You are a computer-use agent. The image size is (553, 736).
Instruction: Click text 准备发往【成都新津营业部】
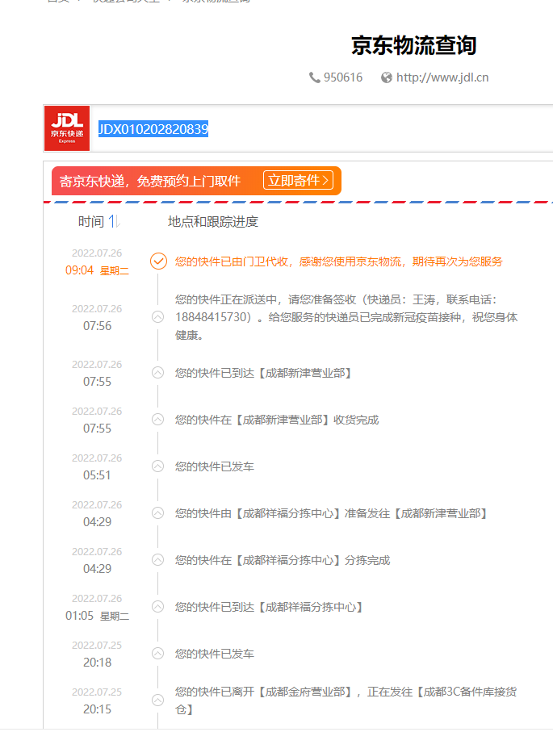click(417, 513)
